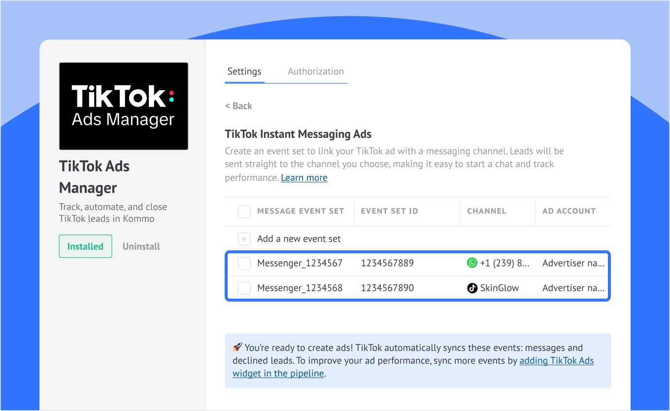Click the Channel column header
670x411 pixels.
(486, 211)
